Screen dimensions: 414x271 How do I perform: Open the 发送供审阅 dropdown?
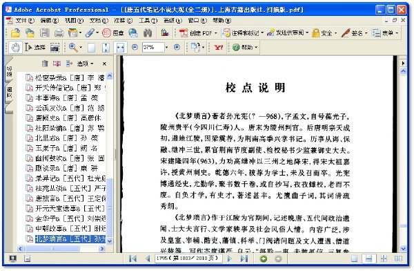[x=288, y=33]
